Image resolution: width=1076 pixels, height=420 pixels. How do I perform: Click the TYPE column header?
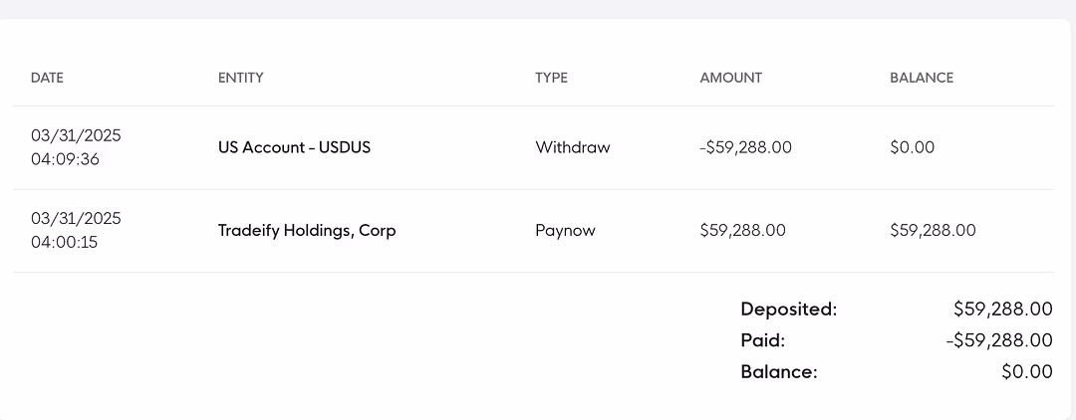(x=551, y=78)
